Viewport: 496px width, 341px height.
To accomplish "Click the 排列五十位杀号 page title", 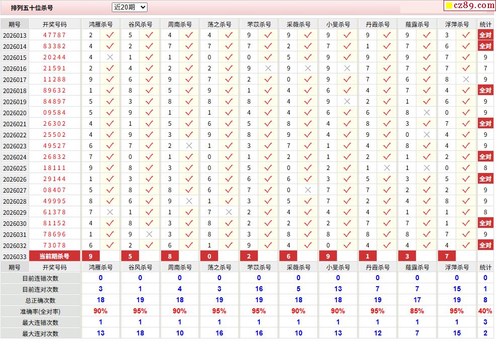I will pos(32,8).
